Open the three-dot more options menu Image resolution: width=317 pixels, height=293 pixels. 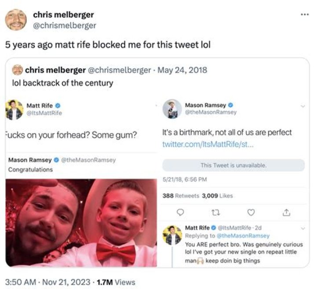point(304,14)
